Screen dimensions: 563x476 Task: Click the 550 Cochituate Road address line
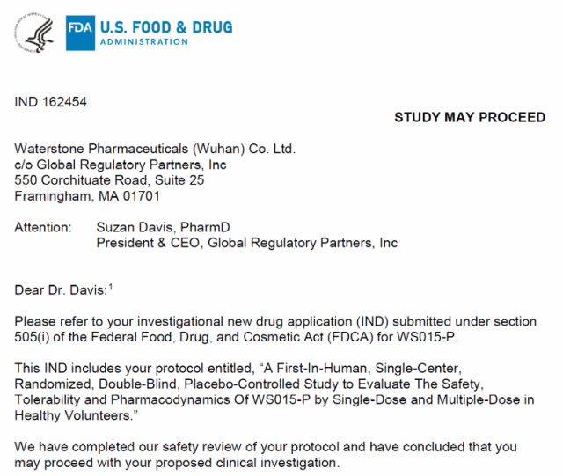point(109,180)
